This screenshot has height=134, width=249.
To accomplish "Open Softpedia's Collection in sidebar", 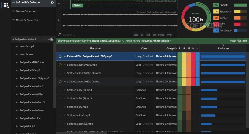I will tap(29, 2).
